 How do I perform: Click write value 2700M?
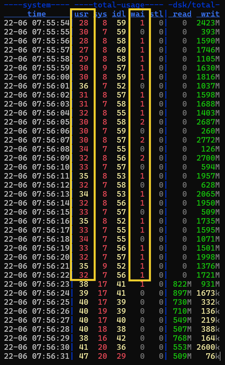(x=208, y=158)
